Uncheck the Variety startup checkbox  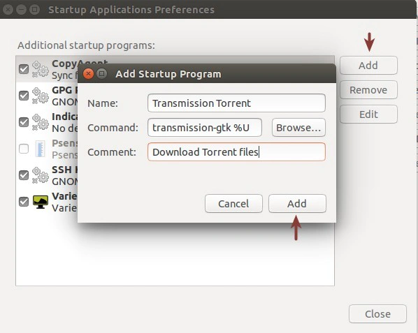tap(24, 202)
